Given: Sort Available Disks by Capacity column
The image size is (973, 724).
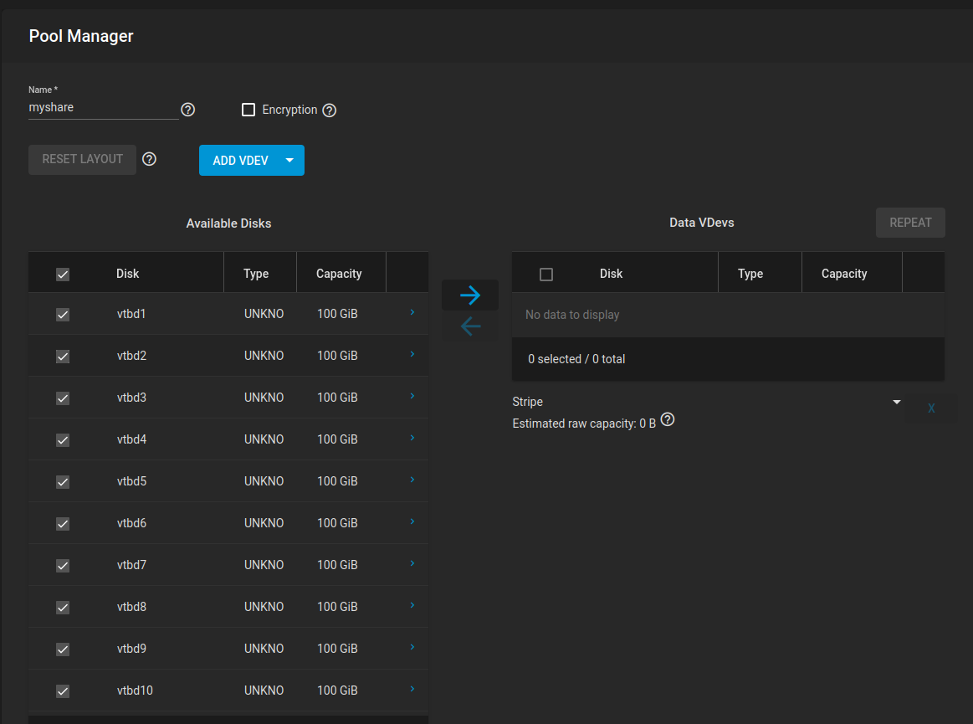Looking at the screenshot, I should coord(339,274).
